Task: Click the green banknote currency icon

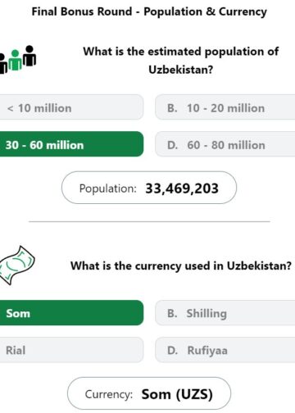Action: [x=17, y=265]
